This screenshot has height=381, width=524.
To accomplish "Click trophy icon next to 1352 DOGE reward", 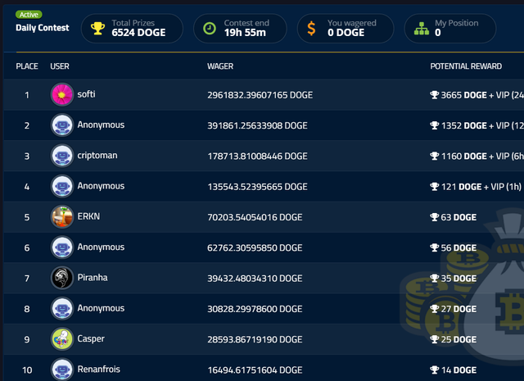I will [434, 125].
